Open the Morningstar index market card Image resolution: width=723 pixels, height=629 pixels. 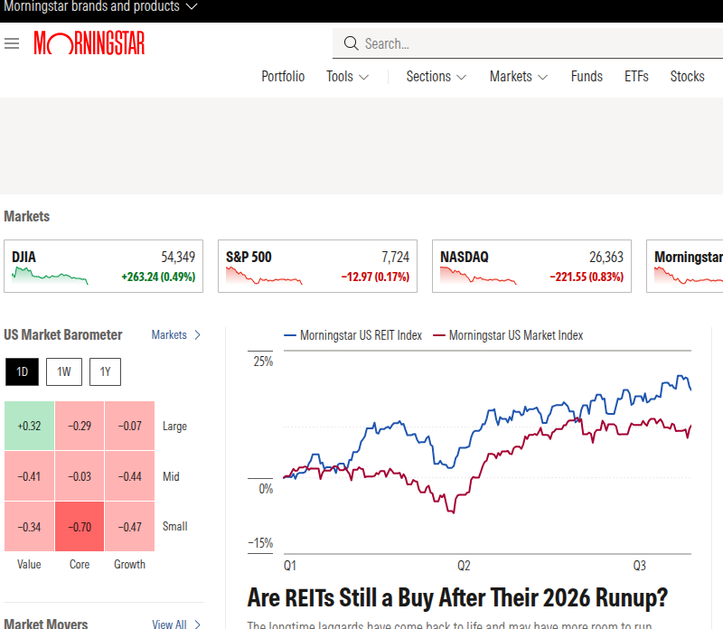click(685, 266)
